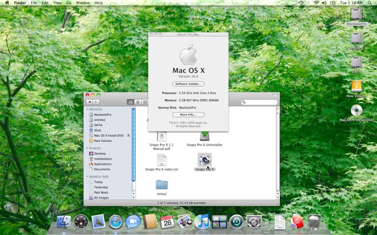This screenshot has width=377, height=235.
Task: Open Time Machine in the Dock
Action: [x=236, y=222]
